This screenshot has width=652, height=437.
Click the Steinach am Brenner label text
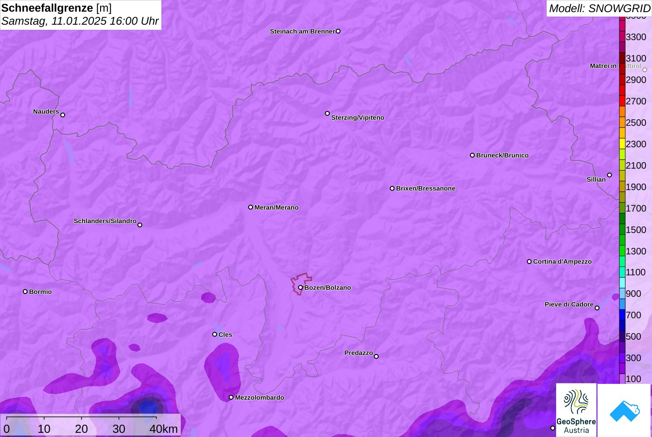(302, 31)
